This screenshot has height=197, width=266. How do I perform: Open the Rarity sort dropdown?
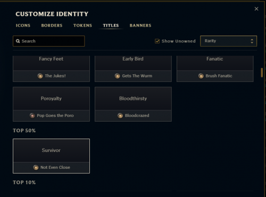pyautogui.click(x=228, y=41)
